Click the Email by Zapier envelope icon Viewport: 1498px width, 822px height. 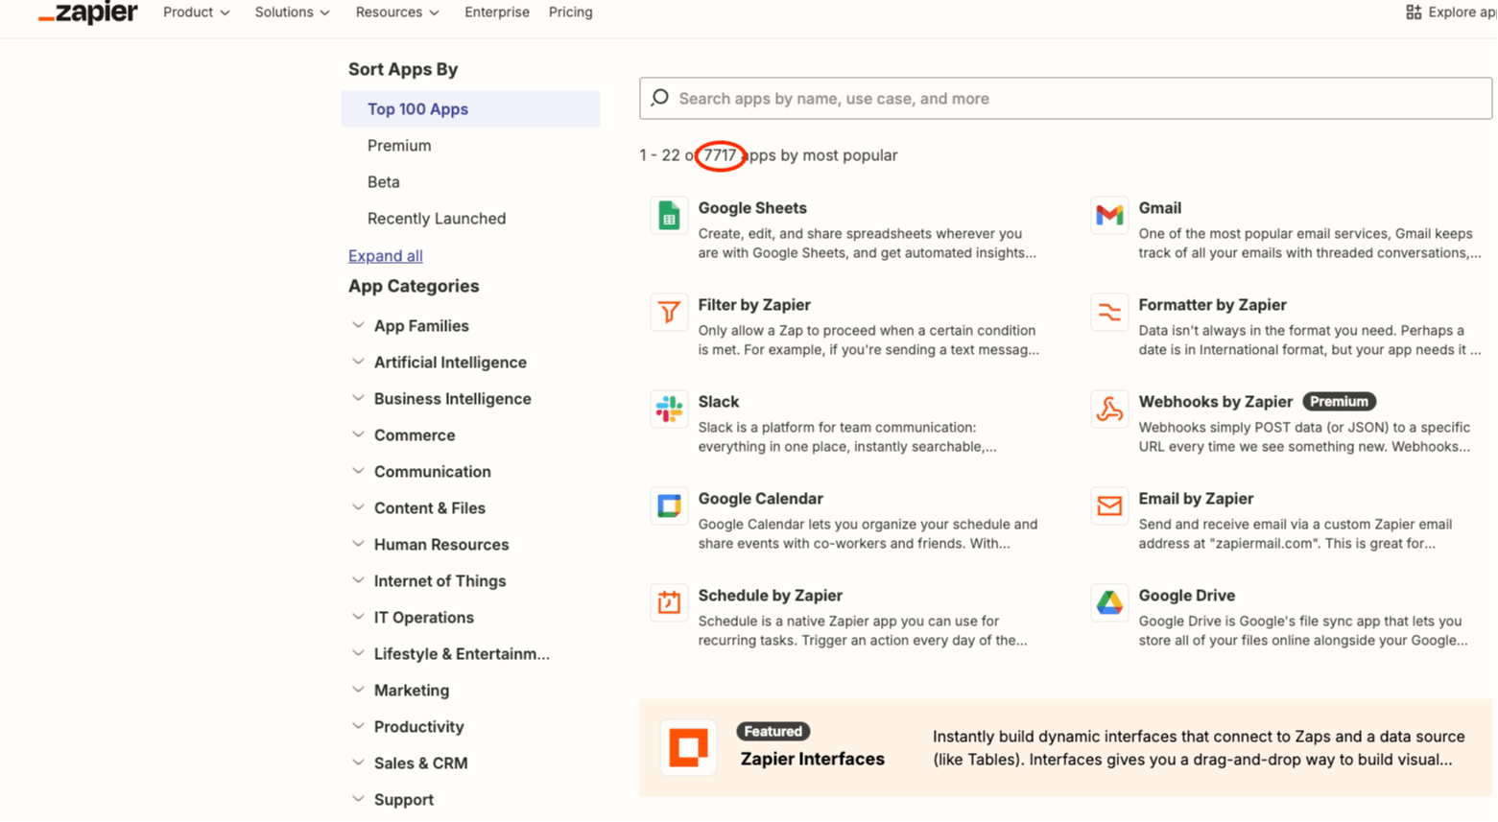click(x=1109, y=506)
